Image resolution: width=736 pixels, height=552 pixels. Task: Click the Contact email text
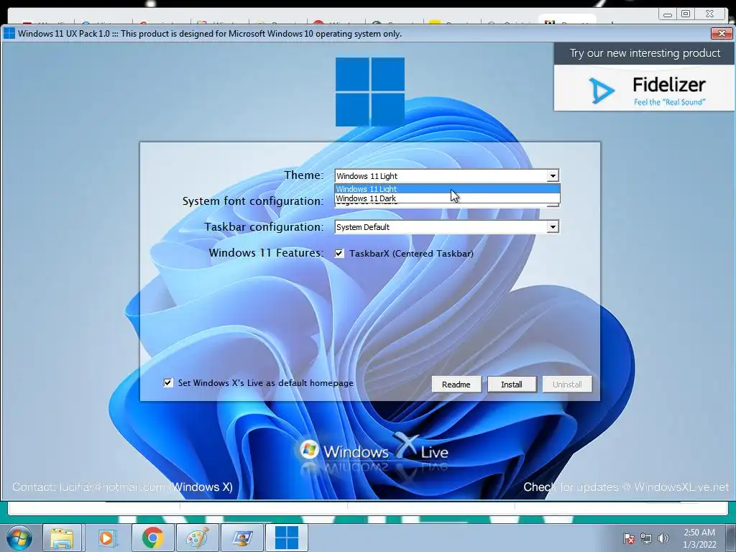[x=122, y=487]
